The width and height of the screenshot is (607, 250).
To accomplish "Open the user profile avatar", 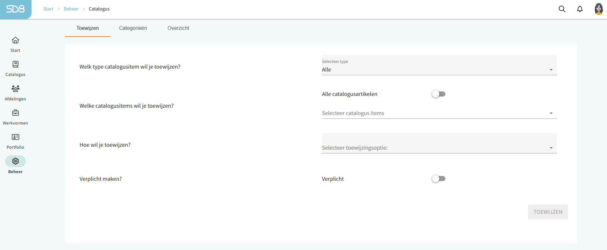I will 598,9.
